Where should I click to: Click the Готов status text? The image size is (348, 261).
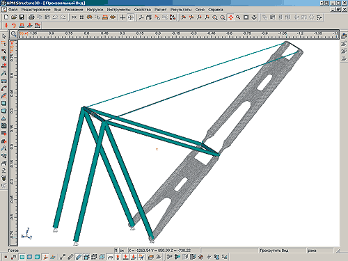click(x=13, y=251)
